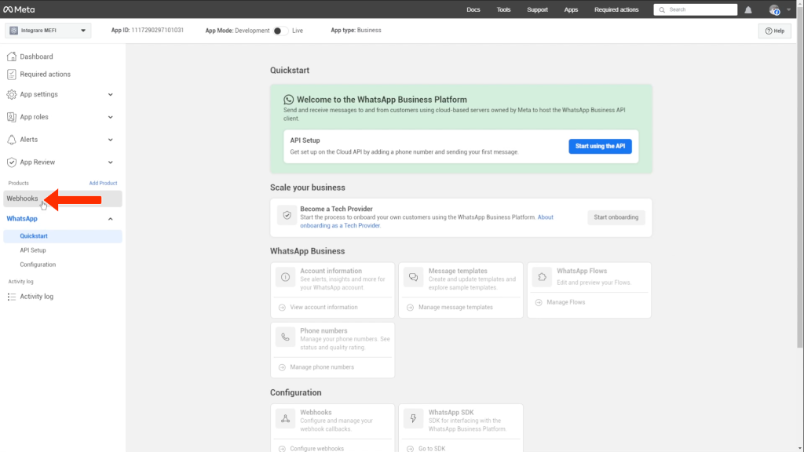Image resolution: width=804 pixels, height=452 pixels.
Task: Click Manage phone numbers link
Action: [321, 367]
